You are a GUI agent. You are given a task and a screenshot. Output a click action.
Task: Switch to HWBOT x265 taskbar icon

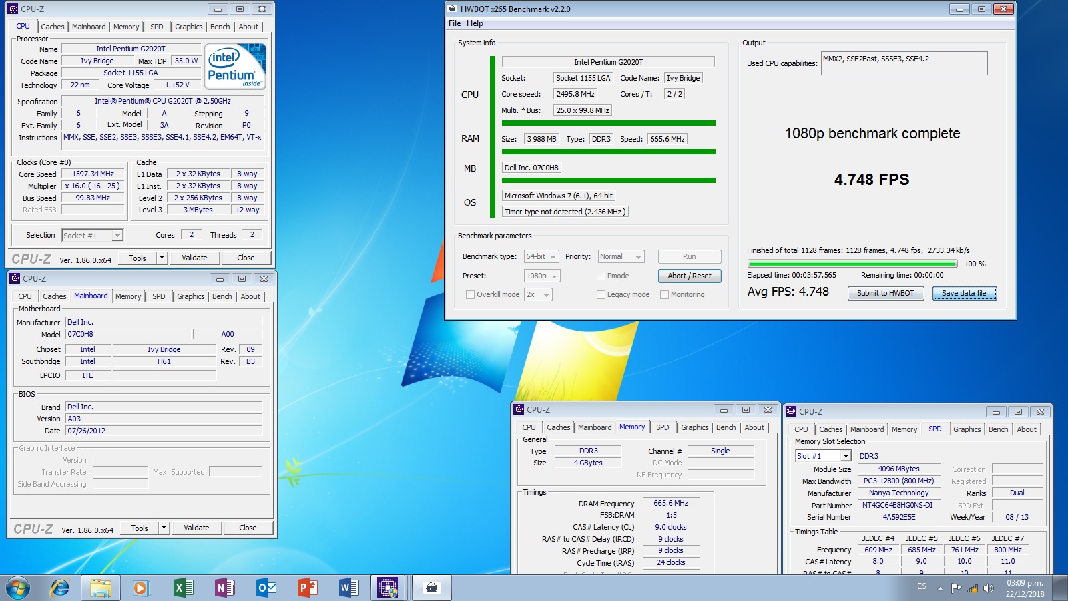click(432, 588)
